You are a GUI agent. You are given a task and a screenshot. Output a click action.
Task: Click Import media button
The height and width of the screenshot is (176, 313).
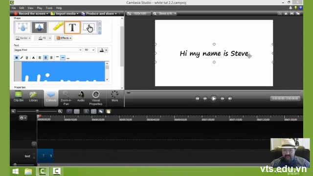point(64,14)
